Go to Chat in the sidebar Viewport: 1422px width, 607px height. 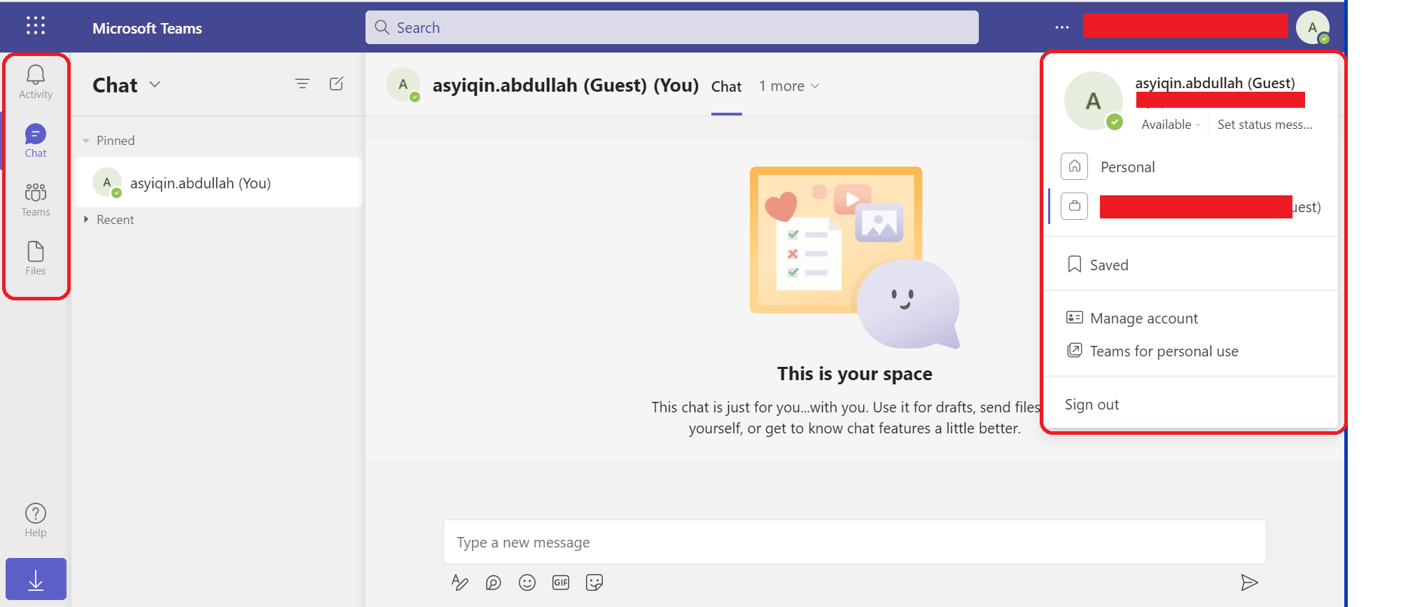pyautogui.click(x=36, y=141)
